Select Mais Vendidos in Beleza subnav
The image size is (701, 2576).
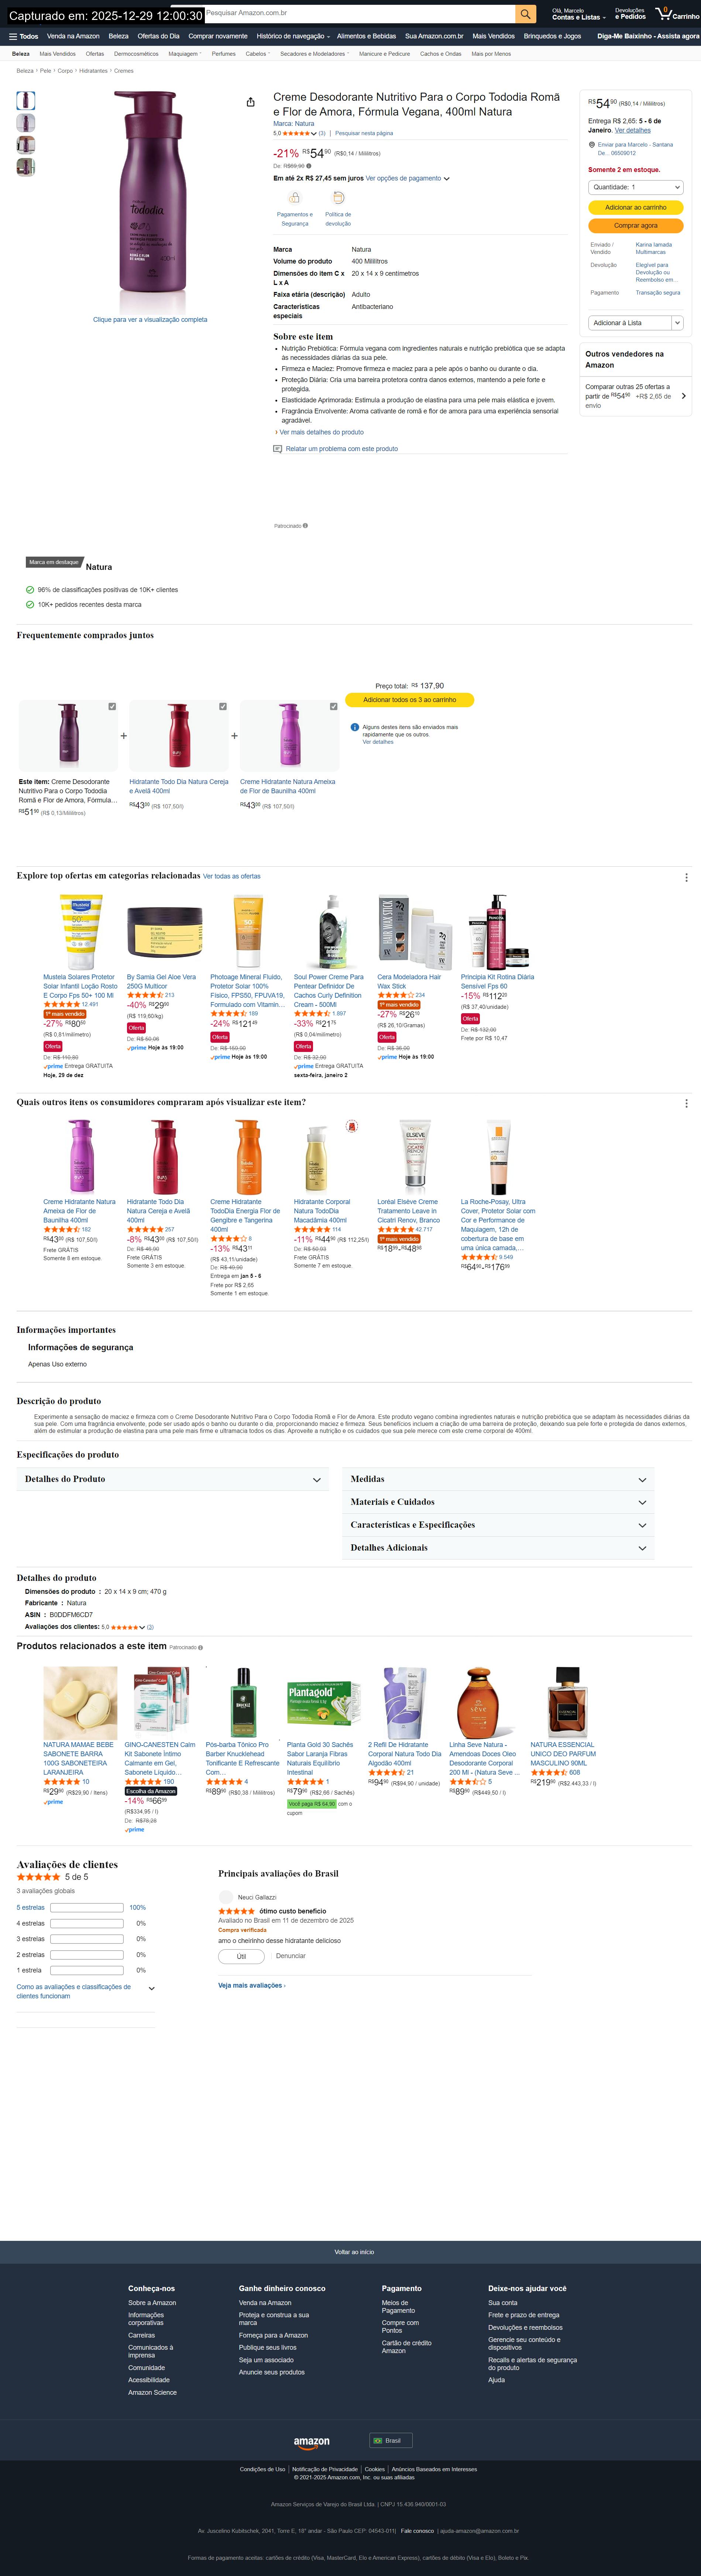coord(57,54)
